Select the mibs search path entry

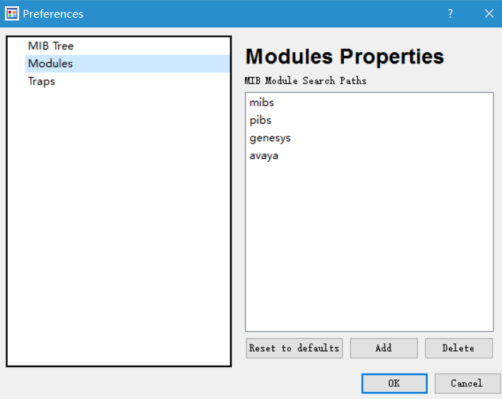pyautogui.click(x=262, y=102)
